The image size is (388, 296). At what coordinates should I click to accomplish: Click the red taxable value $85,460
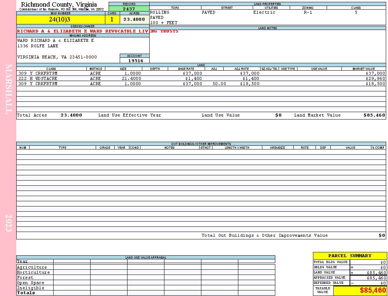coord(372,290)
